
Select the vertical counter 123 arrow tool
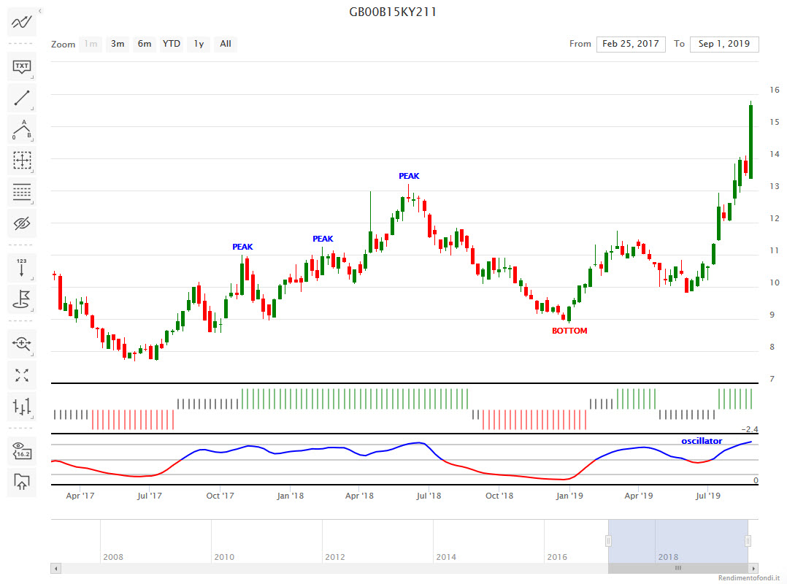(22, 267)
